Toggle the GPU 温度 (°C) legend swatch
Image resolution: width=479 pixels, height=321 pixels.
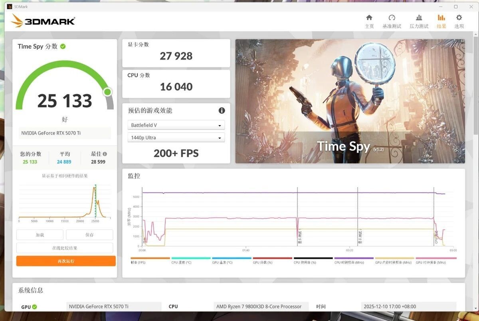click(x=232, y=258)
